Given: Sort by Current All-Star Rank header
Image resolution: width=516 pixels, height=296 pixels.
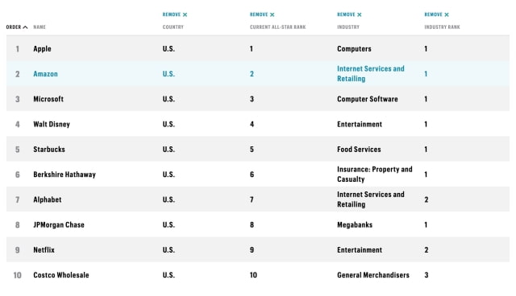Looking at the screenshot, I should click(277, 27).
